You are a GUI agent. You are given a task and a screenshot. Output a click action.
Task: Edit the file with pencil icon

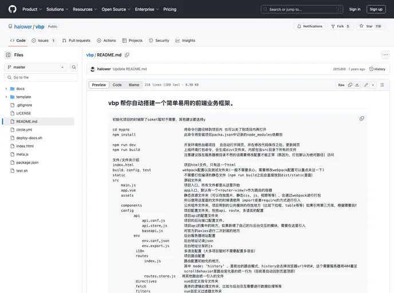point(366,85)
